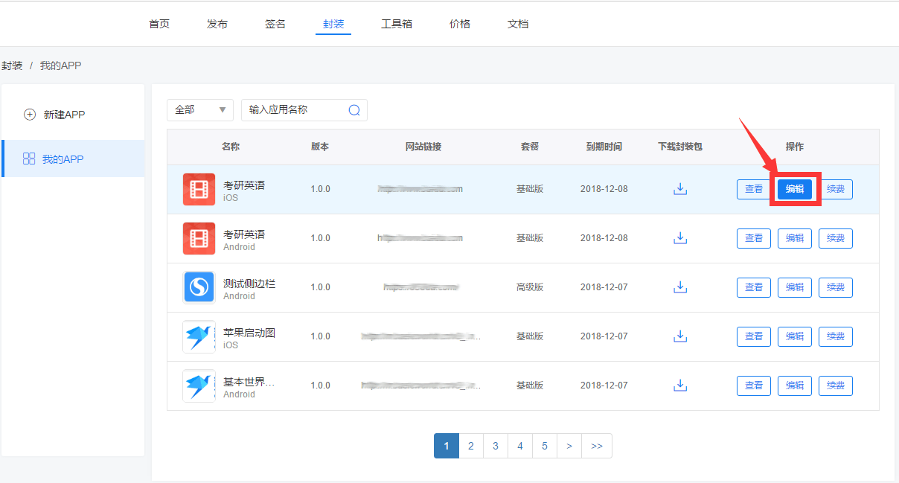The width and height of the screenshot is (899, 483).
Task: Click the 考研英语 Android app icon
Action: [x=199, y=238]
